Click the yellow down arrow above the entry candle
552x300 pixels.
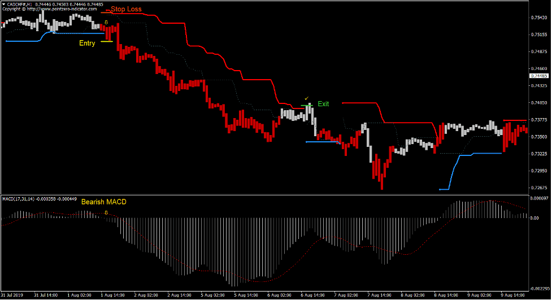(106, 23)
